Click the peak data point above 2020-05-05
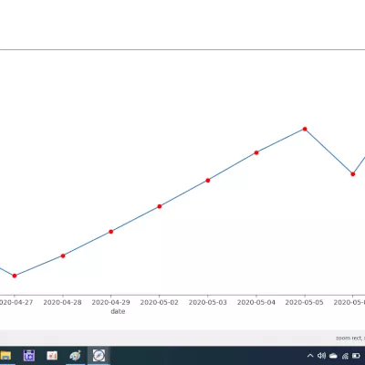The image size is (365, 365). [305, 129]
